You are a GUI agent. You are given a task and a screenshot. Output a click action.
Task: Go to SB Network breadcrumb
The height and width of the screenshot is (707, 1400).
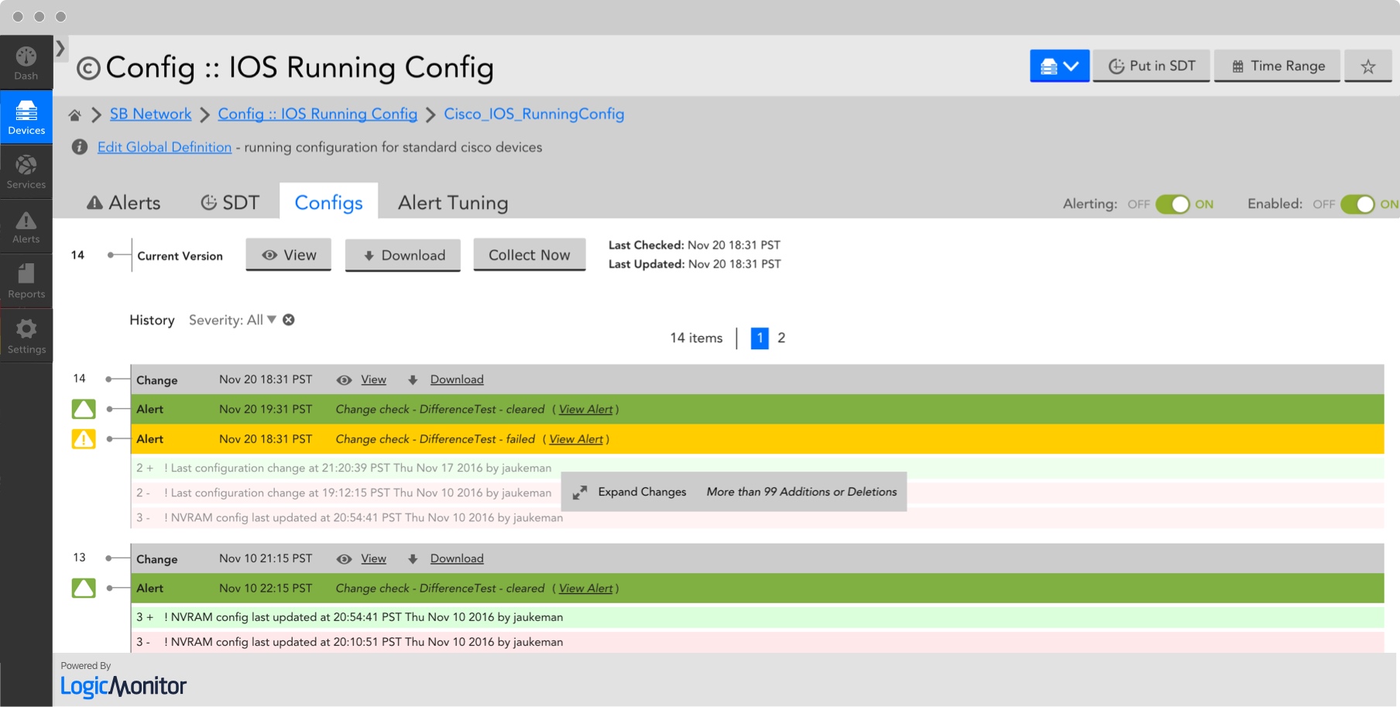point(150,114)
